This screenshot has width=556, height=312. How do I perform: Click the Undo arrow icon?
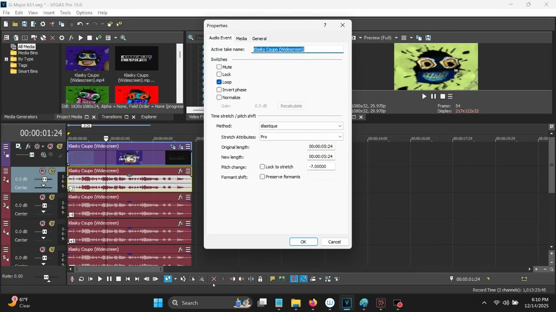[x=80, y=24]
